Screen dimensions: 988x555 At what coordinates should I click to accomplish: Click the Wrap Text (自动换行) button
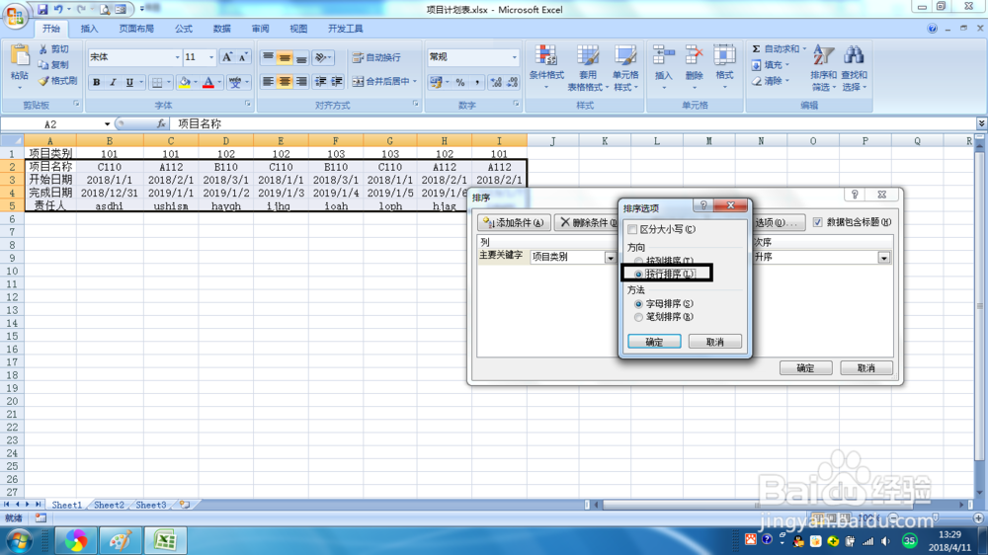pyautogui.click(x=376, y=57)
